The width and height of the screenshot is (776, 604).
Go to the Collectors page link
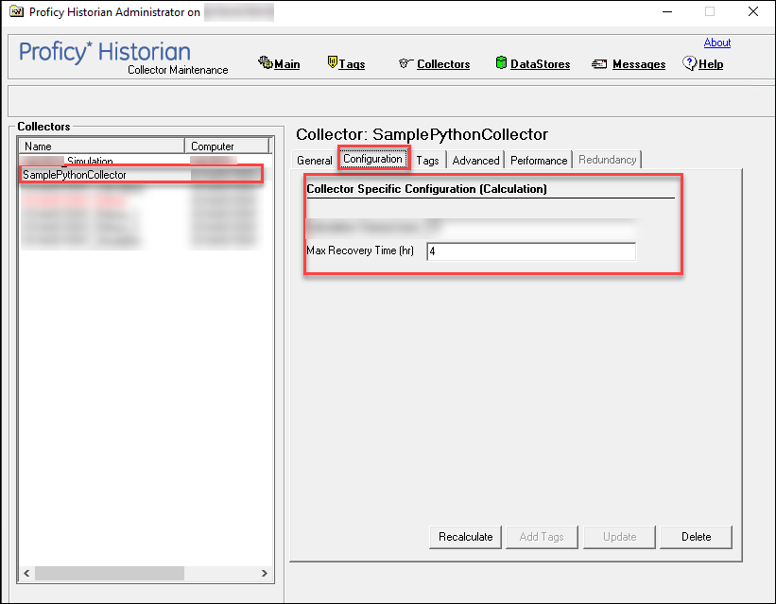point(443,64)
